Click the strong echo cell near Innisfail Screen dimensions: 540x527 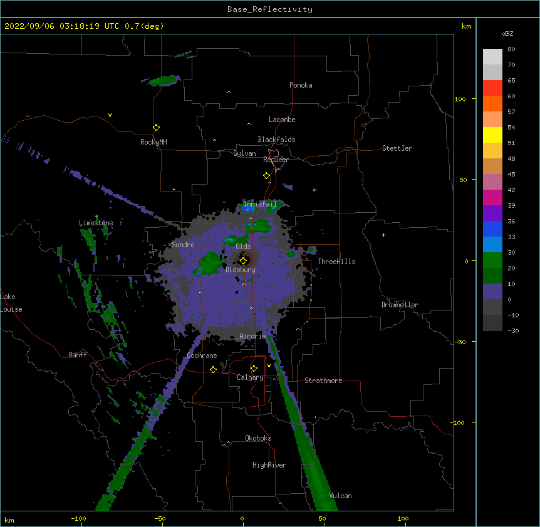[249, 208]
